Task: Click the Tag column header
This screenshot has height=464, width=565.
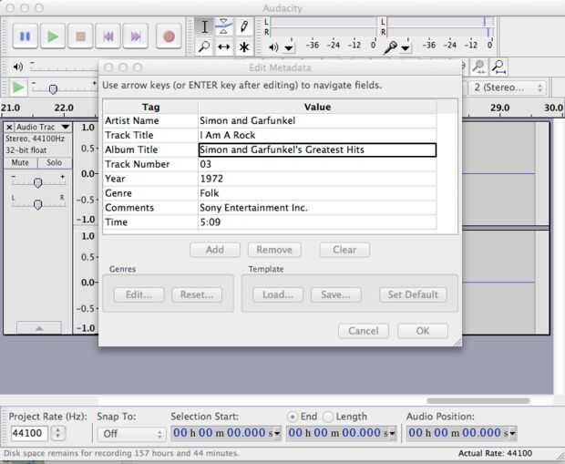Action: 150,107
